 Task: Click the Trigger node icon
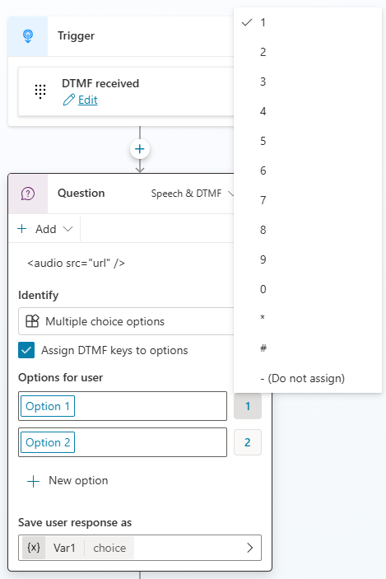click(28, 35)
